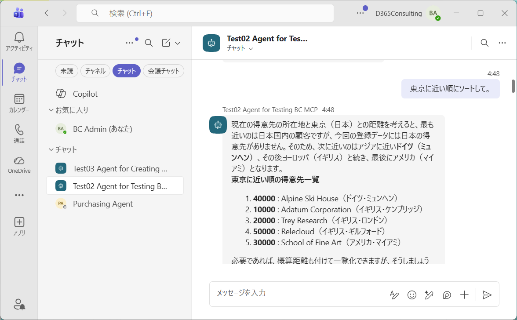Send the message with the arrow icon
The height and width of the screenshot is (320, 517).
487,295
